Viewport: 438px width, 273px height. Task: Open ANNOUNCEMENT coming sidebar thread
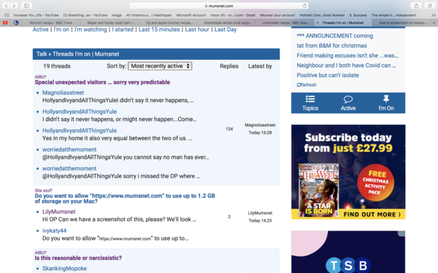(x=334, y=36)
